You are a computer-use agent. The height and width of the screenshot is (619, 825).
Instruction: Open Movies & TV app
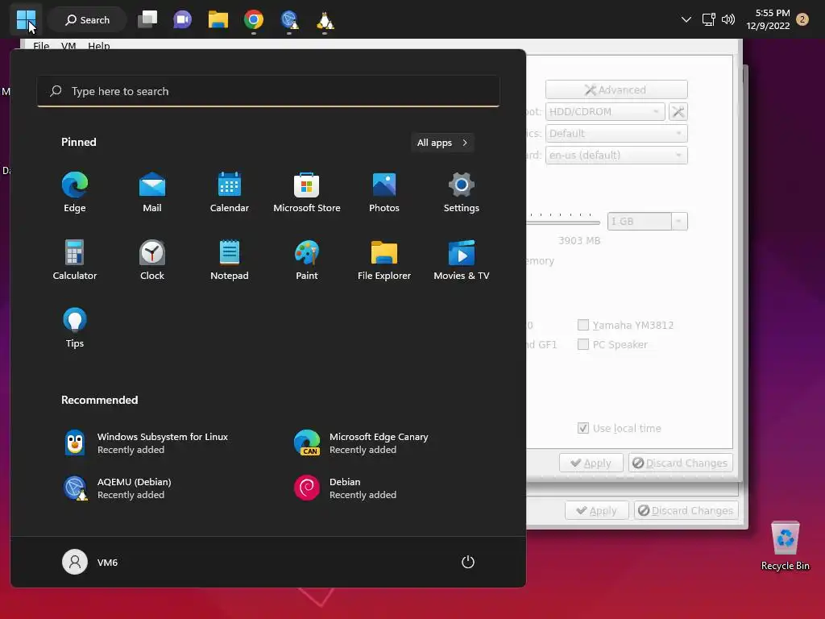click(x=462, y=260)
